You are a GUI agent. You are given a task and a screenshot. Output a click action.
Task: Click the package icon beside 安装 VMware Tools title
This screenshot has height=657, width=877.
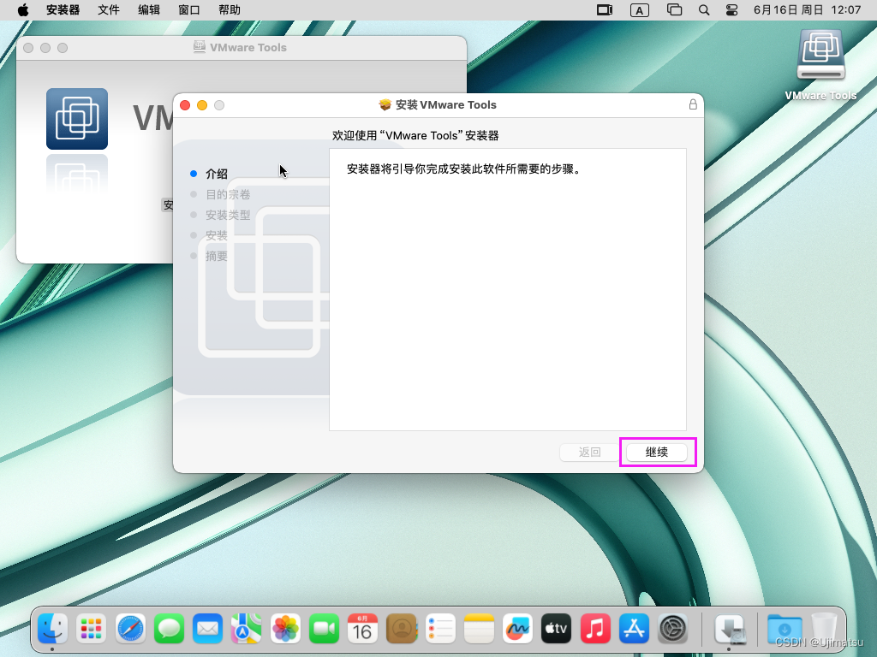385,104
